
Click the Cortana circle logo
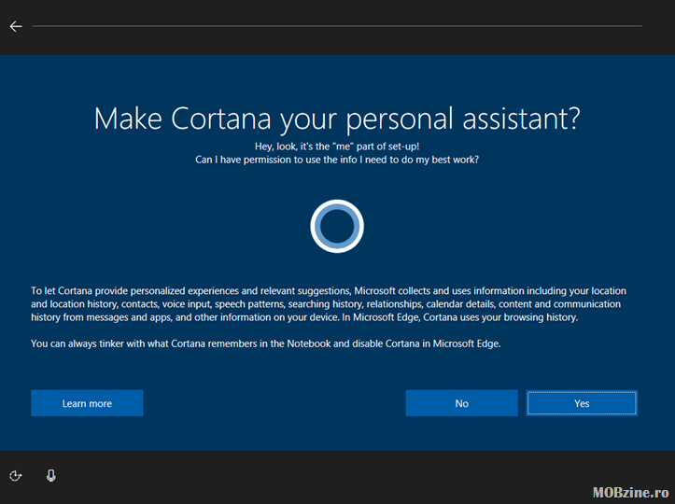(337, 226)
